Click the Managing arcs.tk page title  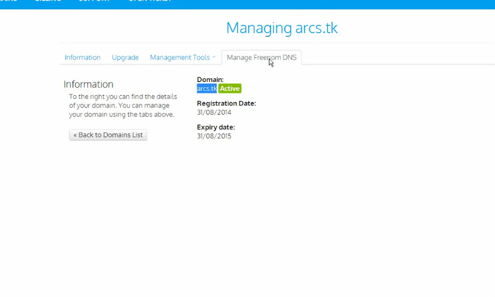(x=282, y=28)
